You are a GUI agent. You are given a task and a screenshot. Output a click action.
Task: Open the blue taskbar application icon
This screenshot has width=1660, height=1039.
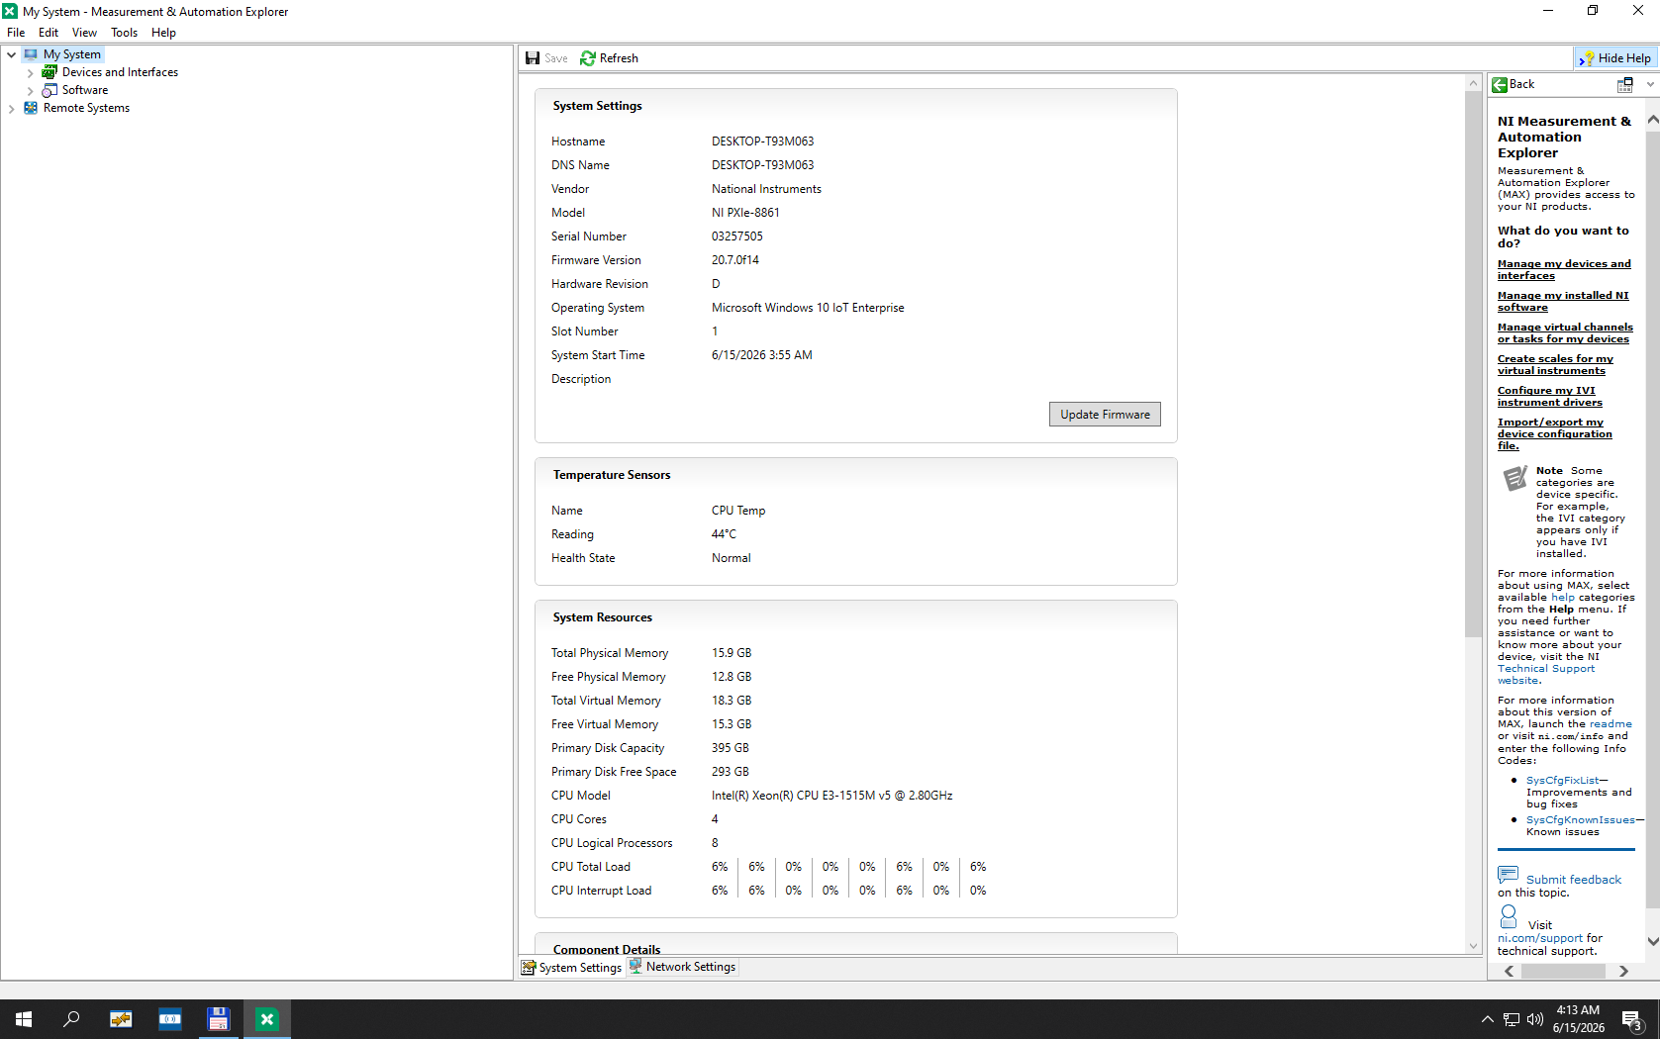[170, 1019]
